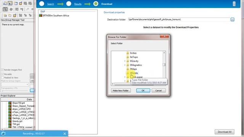The height and width of the screenshot is (137, 244).
Task: Select the 0Maps folder
Action: coord(133,69)
